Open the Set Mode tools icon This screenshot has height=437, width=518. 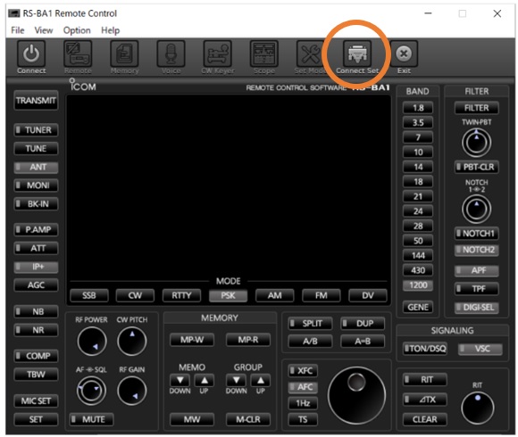tap(310, 54)
